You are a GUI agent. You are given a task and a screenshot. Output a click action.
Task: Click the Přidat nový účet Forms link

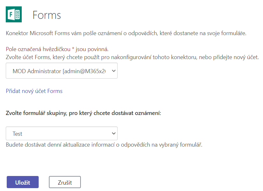point(34,91)
